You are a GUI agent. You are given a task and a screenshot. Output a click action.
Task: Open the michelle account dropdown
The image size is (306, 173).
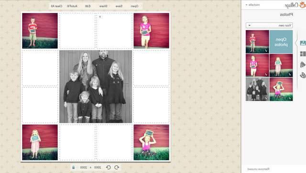[x=252, y=5]
